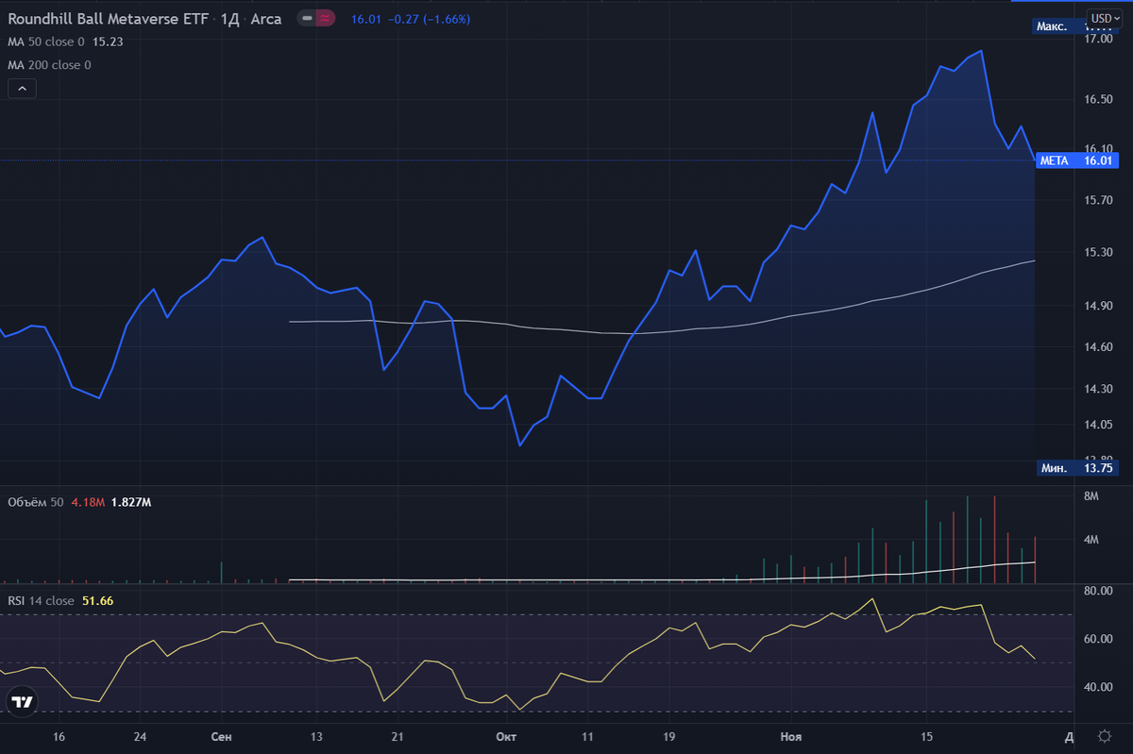Click the 15.70 price scale label
This screenshot has height=754, width=1133.
[x=1098, y=200]
